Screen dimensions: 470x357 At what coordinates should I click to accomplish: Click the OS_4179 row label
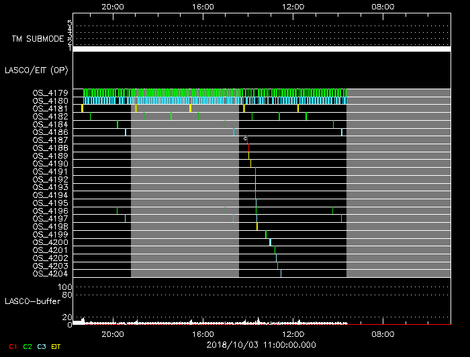(50, 93)
